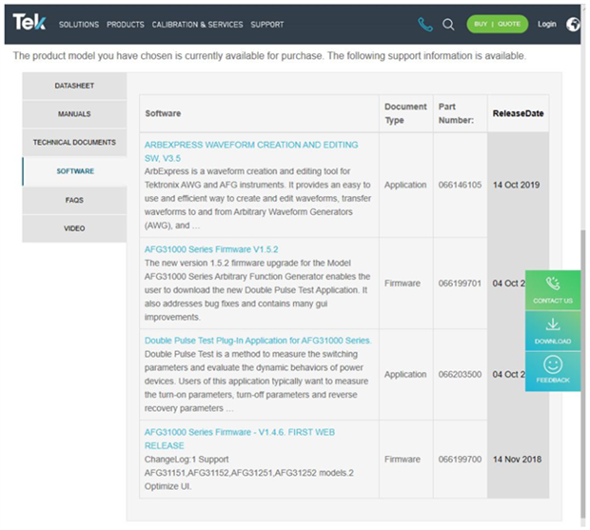The width and height of the screenshot is (590, 530).
Task: Click the Tek logo
Action: (x=29, y=22)
